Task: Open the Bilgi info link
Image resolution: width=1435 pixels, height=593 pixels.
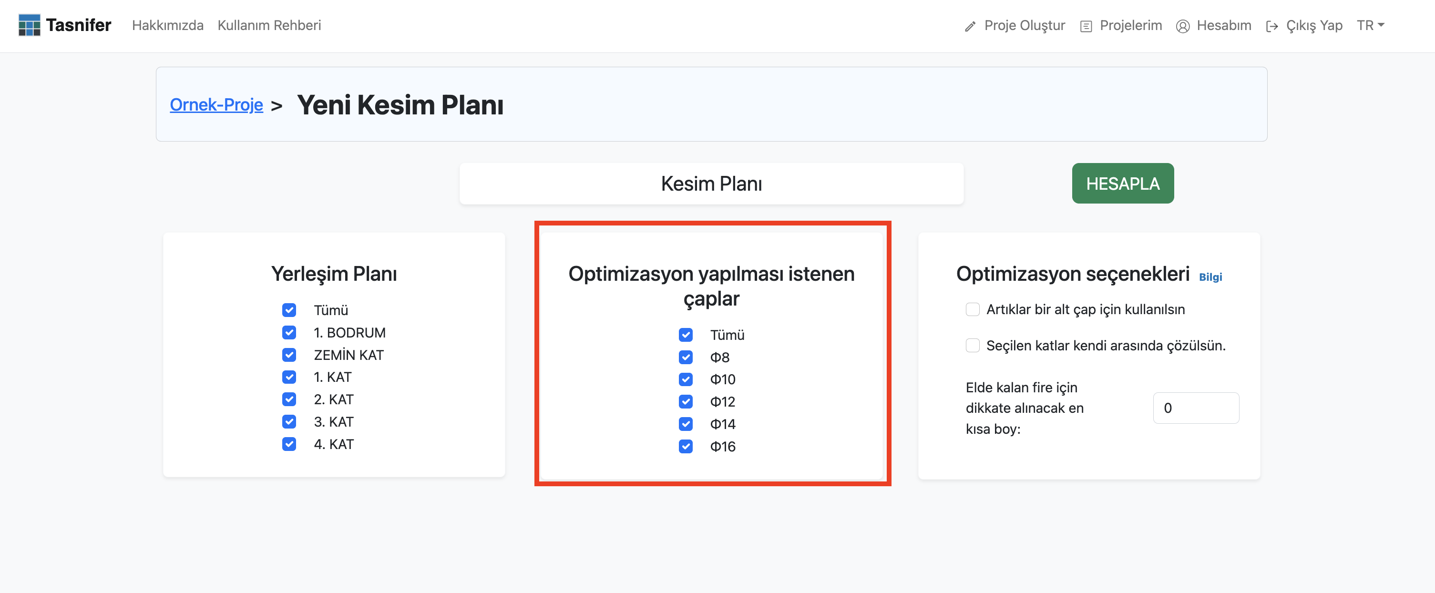Action: click(1210, 277)
